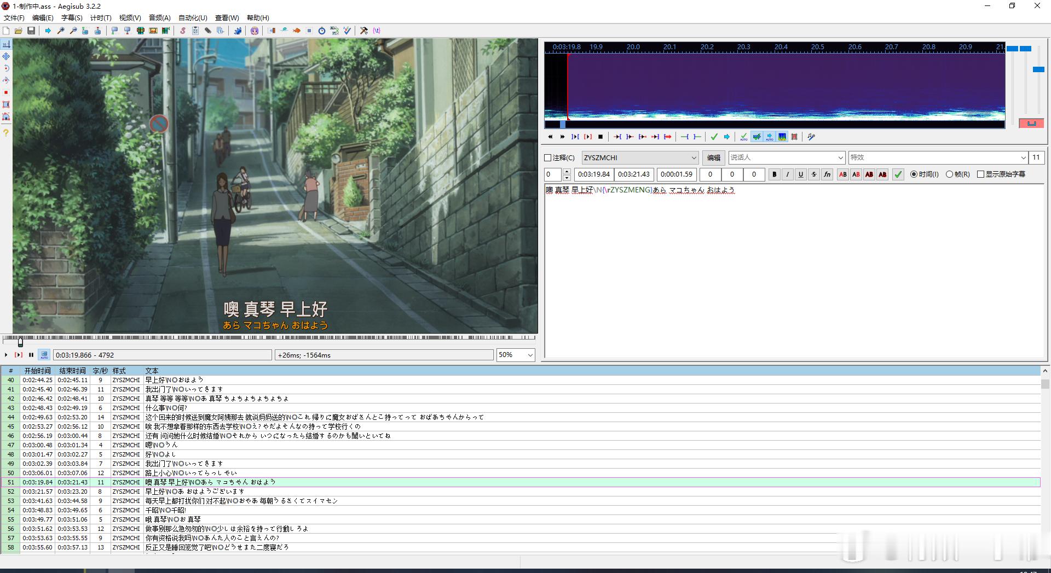Image resolution: width=1051 pixels, height=573 pixels.
Task: Enable the 注释(C) comment checkbox
Action: point(547,158)
